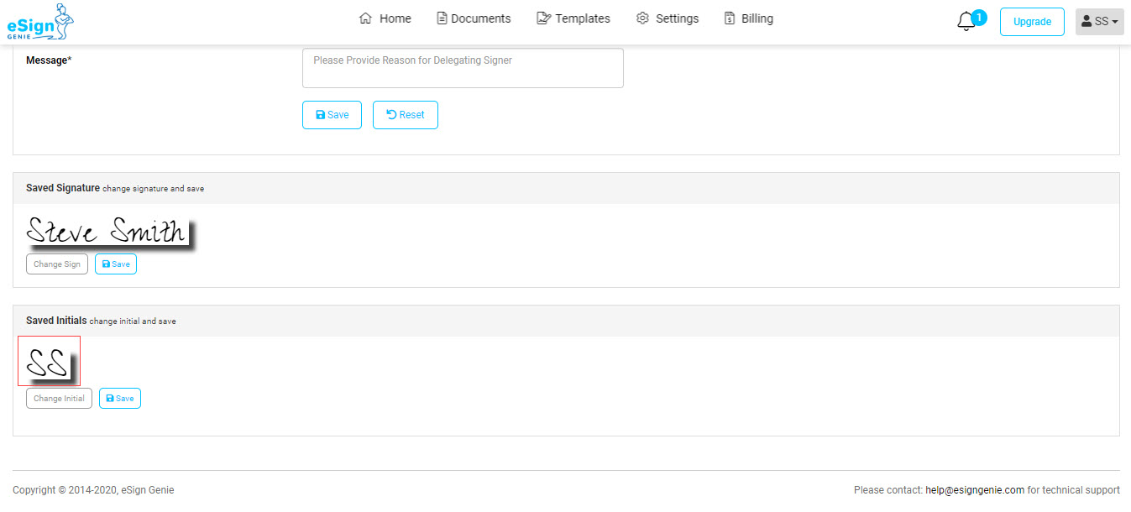Save the signature under Saved Signature
The height and width of the screenshot is (512, 1131).
(116, 264)
